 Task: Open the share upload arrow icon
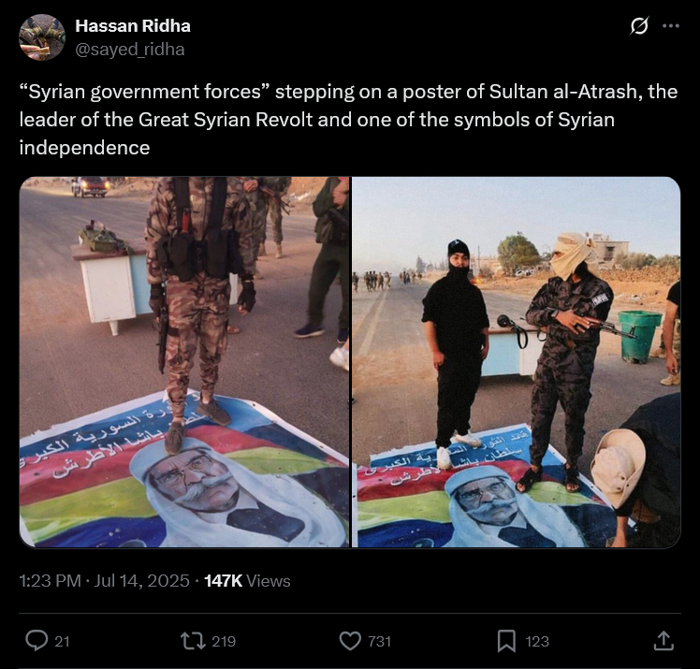(664, 641)
